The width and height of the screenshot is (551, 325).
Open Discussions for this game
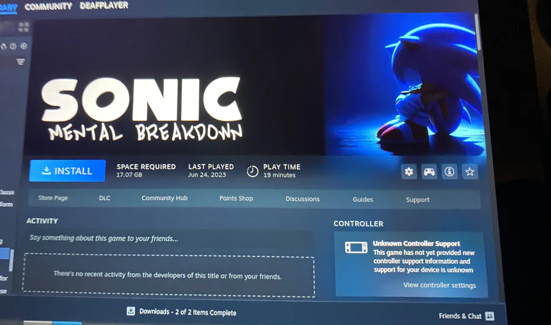(302, 199)
